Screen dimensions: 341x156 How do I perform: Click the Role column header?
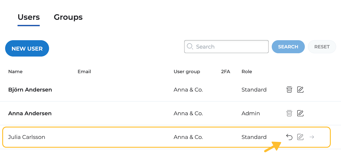[247, 71]
